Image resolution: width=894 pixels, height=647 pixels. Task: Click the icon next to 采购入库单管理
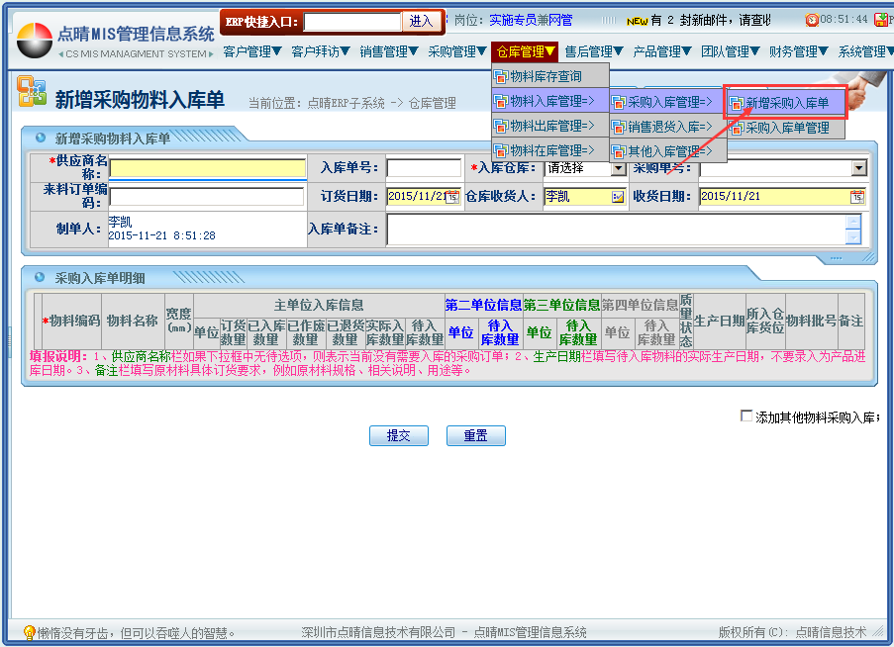pyautogui.click(x=738, y=129)
